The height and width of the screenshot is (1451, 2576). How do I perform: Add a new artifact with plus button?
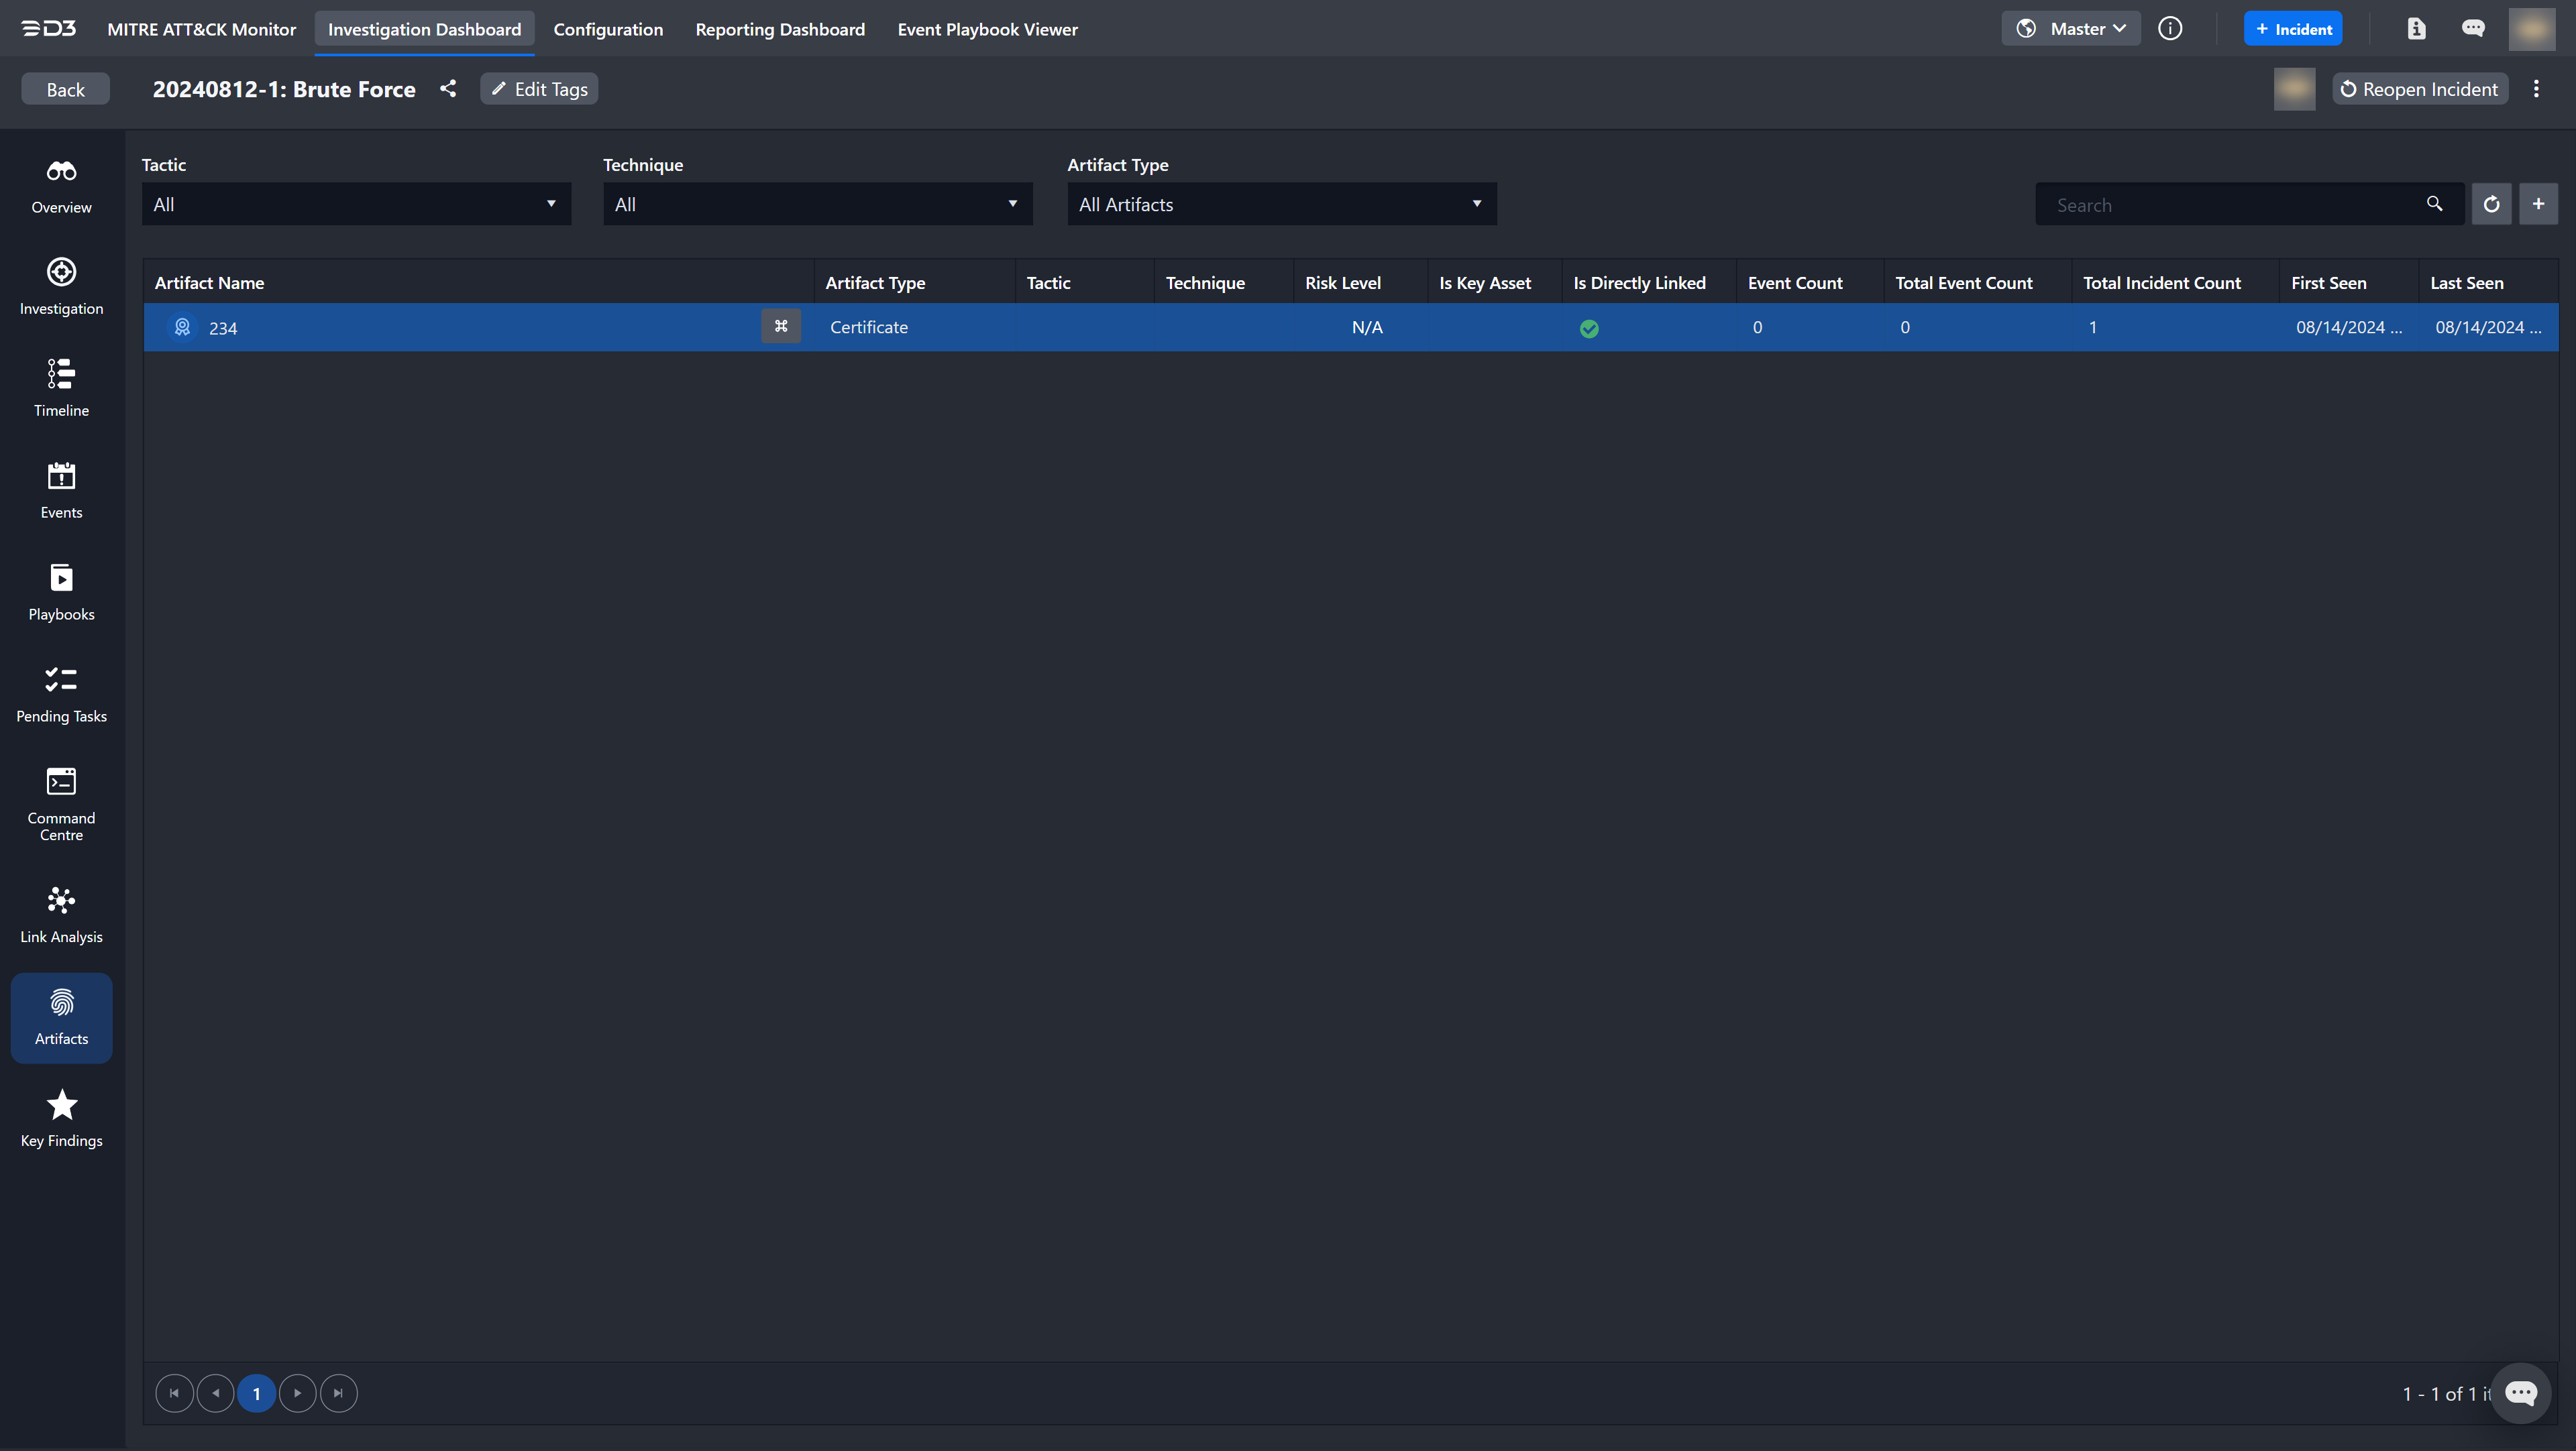2538,204
